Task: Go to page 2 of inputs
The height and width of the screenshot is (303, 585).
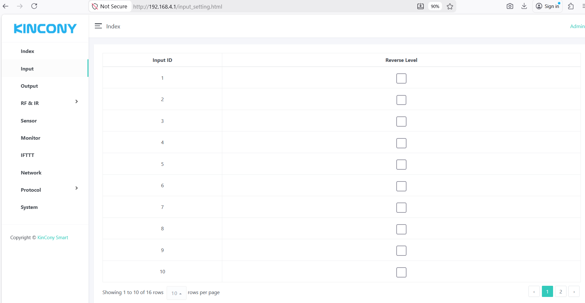Action: (560, 292)
